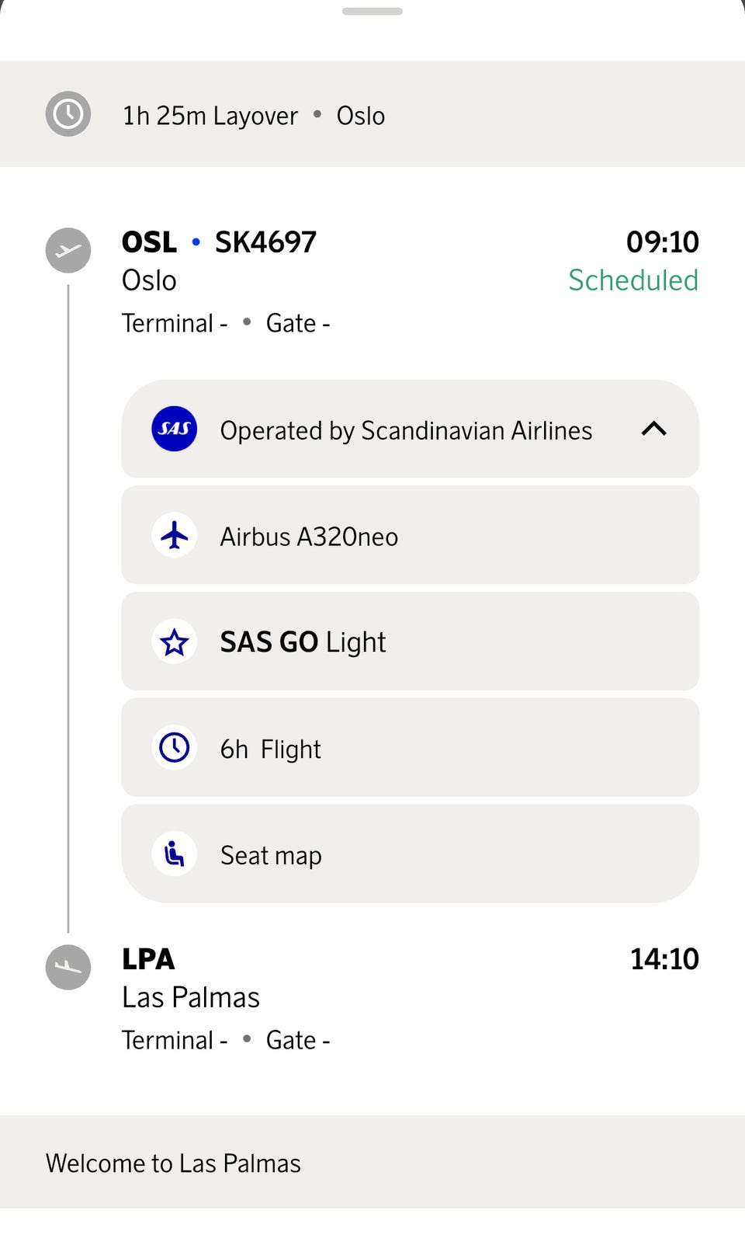Tap the star fare class icon
This screenshot has width=745, height=1238.
point(175,642)
